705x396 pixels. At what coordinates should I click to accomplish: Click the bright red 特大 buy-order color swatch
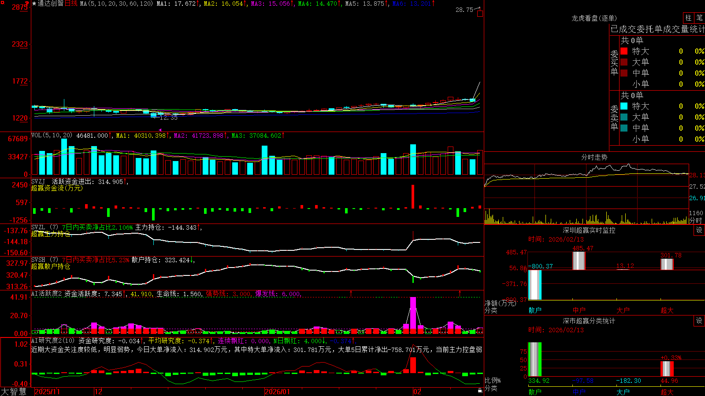[x=624, y=51]
